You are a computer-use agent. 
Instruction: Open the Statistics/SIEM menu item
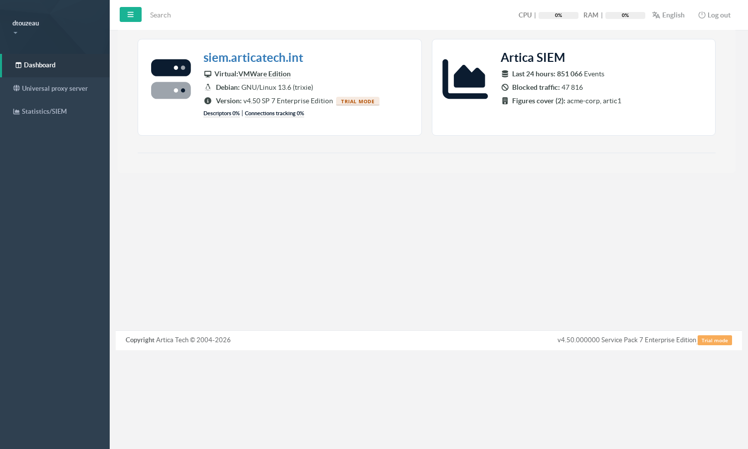55,111
